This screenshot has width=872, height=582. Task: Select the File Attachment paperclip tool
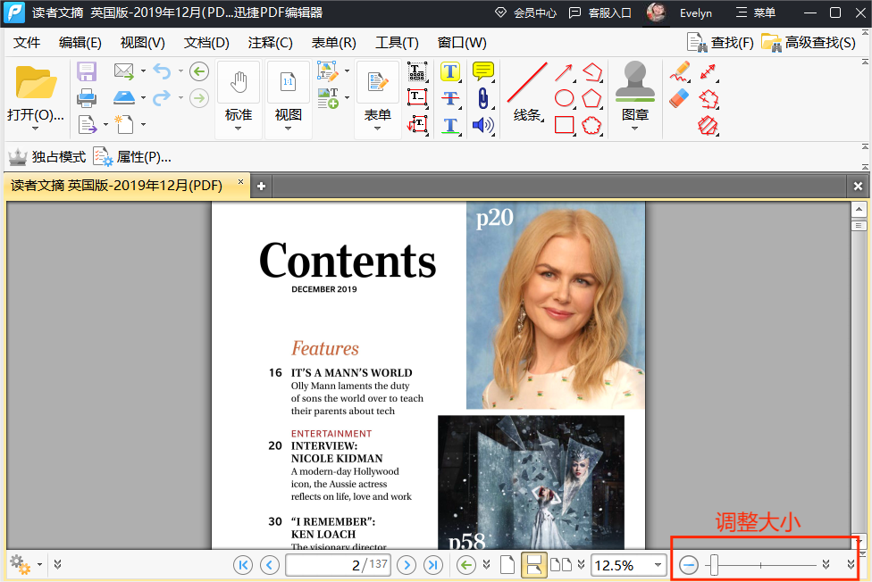483,98
